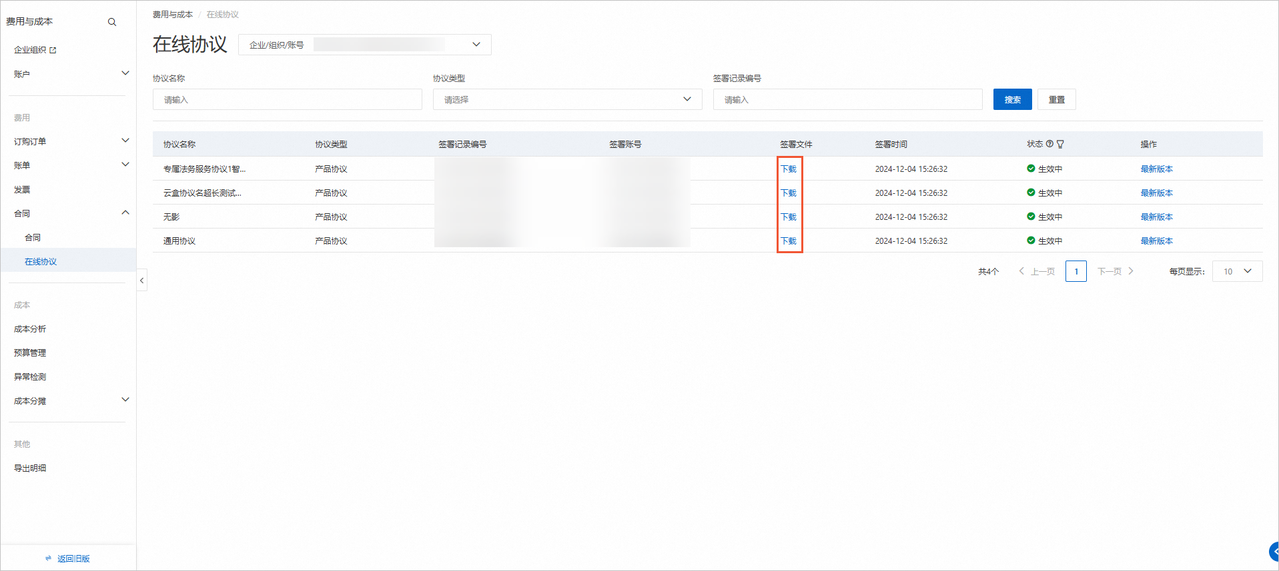1279x571 pixels.
Task: Collapse the sidebar with the arrow handle
Action: coord(141,281)
